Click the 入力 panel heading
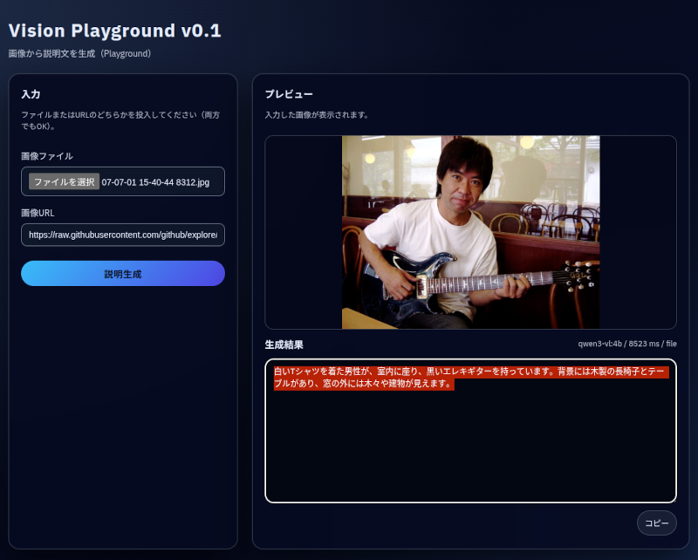 tap(31, 94)
